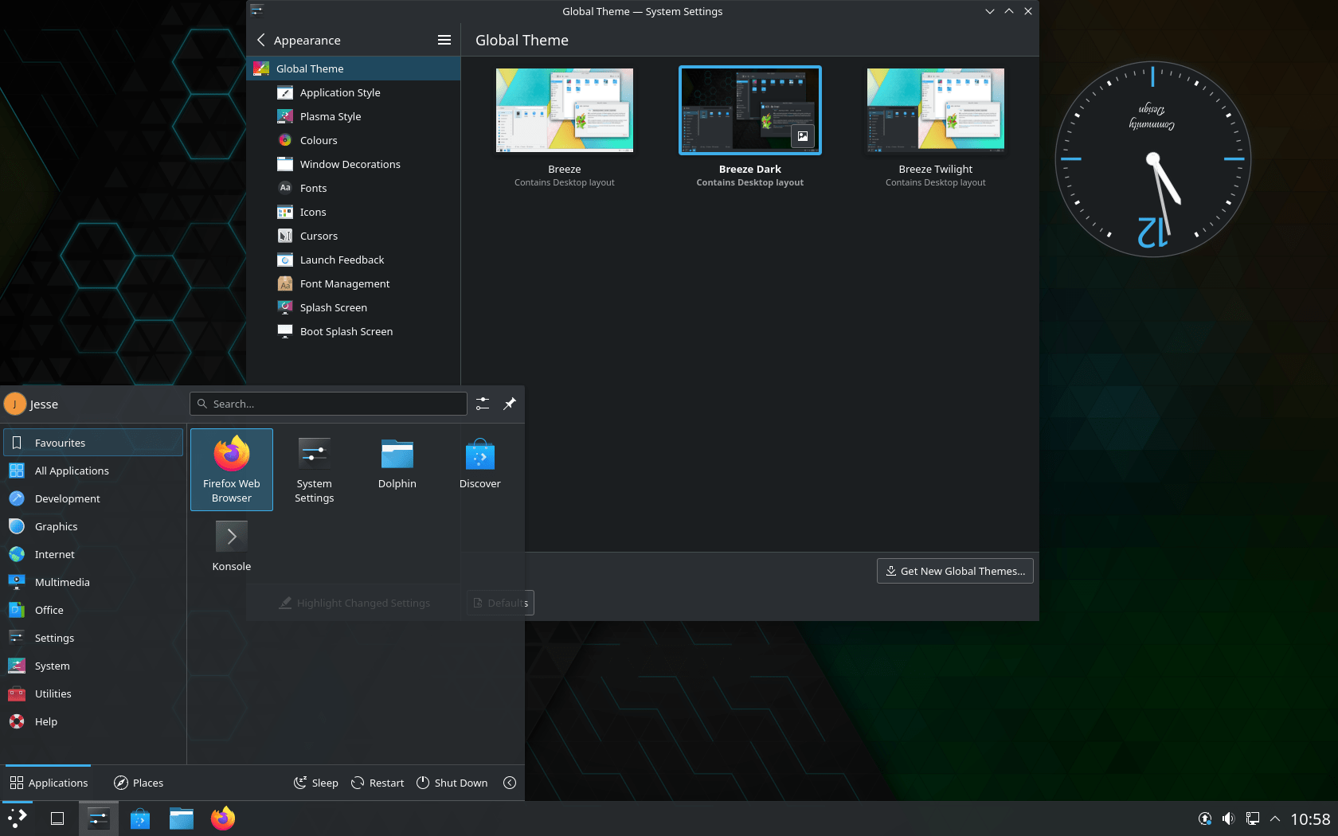The width and height of the screenshot is (1338, 836).
Task: Open Plasma Style settings
Action: pos(354,116)
